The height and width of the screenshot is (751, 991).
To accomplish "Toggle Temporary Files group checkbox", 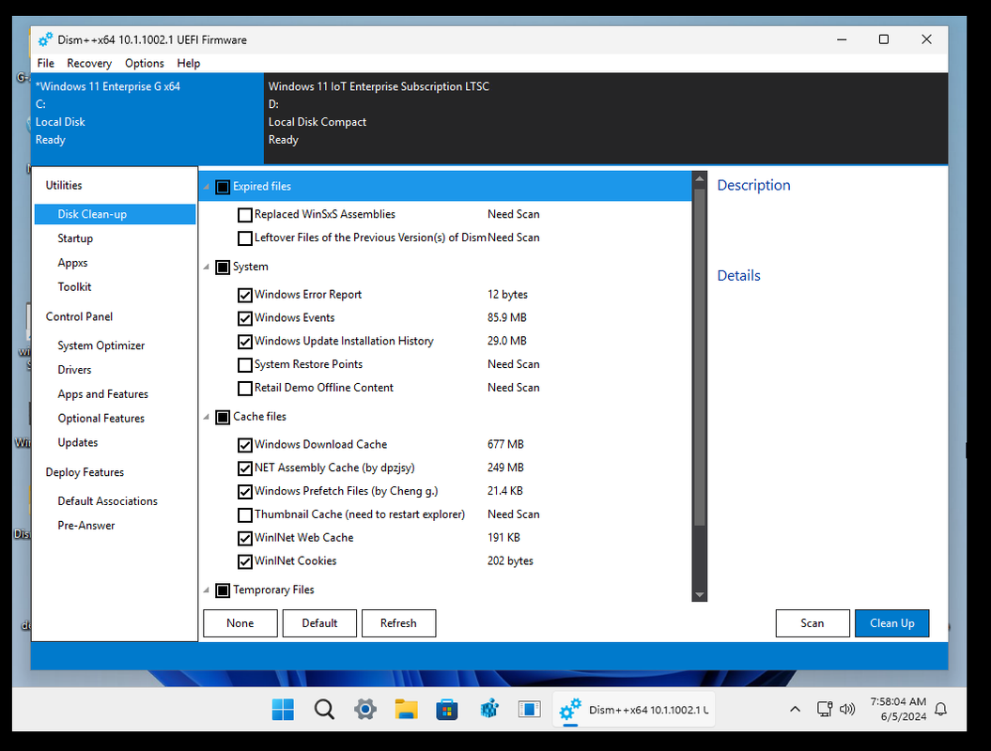I will (223, 590).
